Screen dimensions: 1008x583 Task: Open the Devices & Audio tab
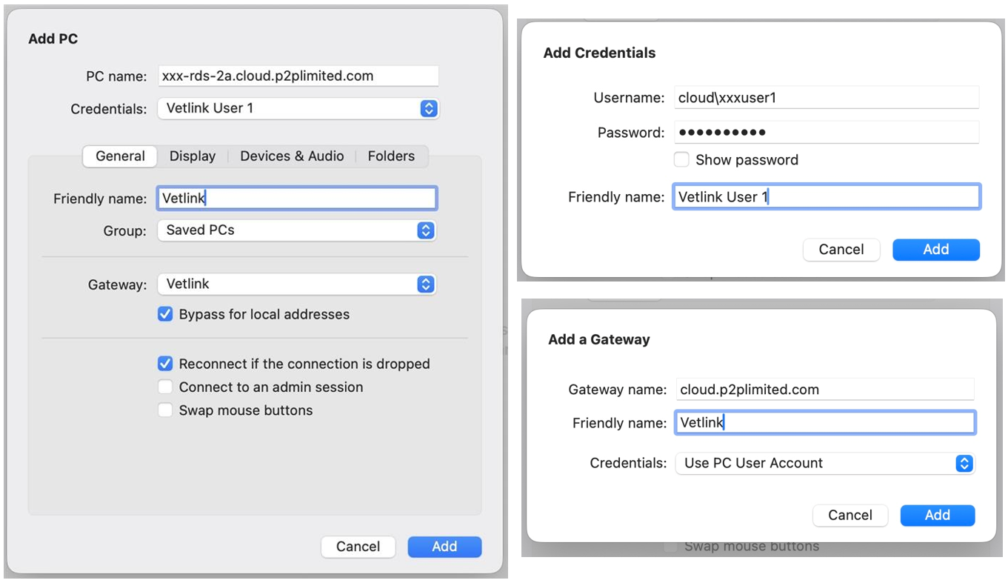point(292,156)
